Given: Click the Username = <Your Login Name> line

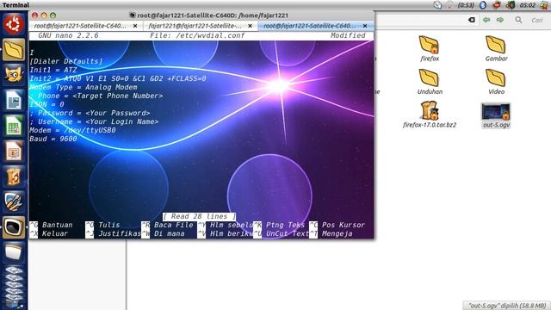Looking at the screenshot, I should [x=94, y=121].
